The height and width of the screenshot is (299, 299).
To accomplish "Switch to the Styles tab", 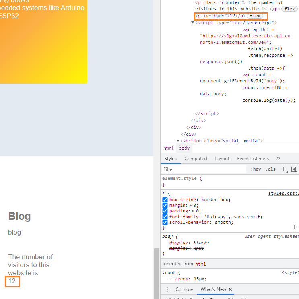I will [x=170, y=159].
